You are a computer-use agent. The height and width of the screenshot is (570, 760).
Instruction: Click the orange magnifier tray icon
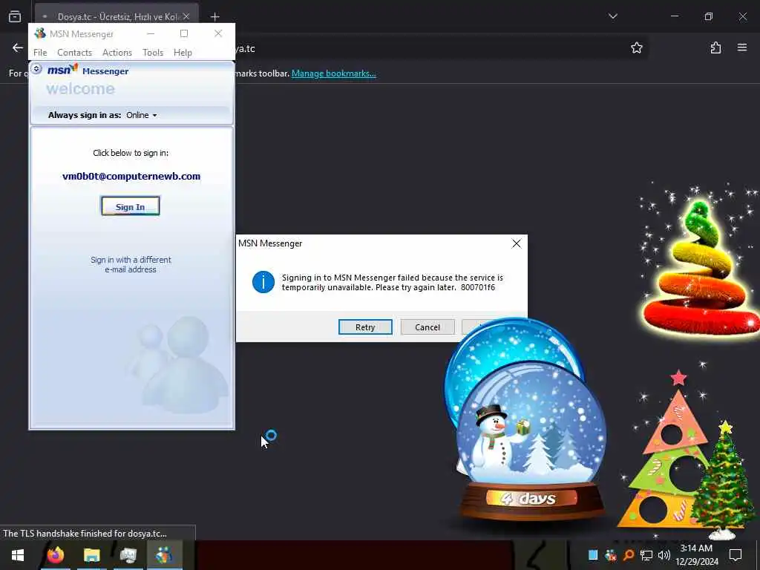pos(628,555)
